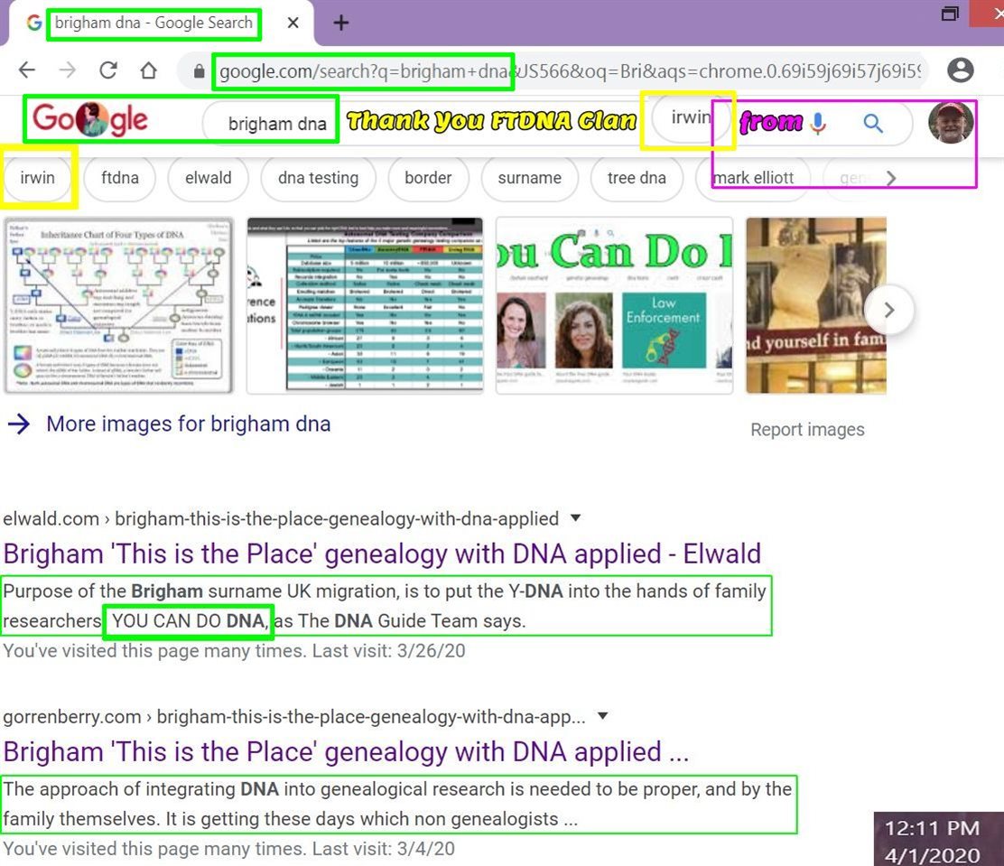Select the 'dna testing' suggestion chip
1004x866 pixels.
(x=318, y=178)
